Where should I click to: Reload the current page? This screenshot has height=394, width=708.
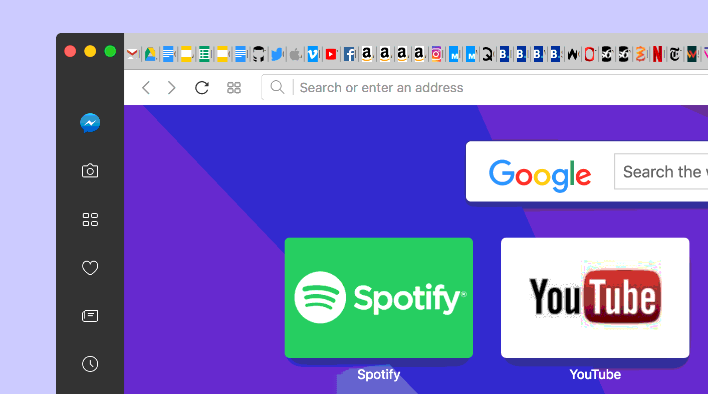[202, 88]
